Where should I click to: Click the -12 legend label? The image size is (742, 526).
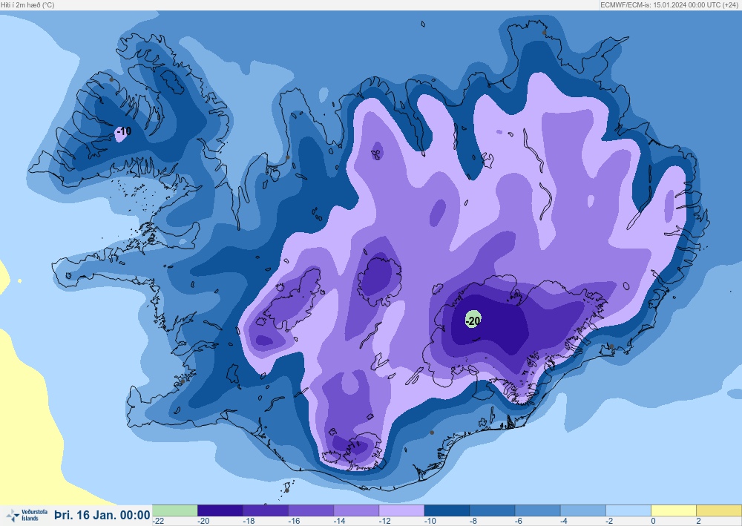tap(385, 522)
